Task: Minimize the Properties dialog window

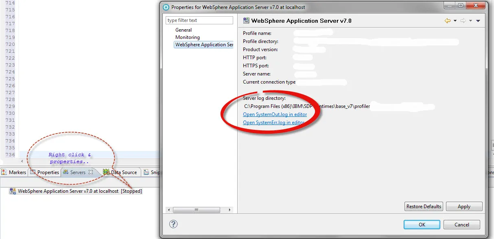Action: pos(450,6)
